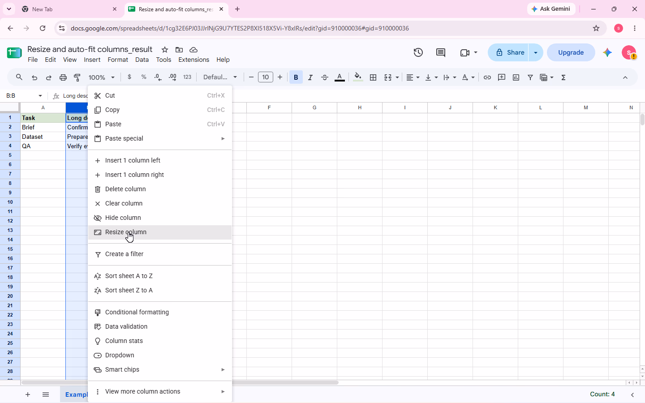This screenshot has height=403, width=645.
Task: Select the paint format tool
Action: 77,77
